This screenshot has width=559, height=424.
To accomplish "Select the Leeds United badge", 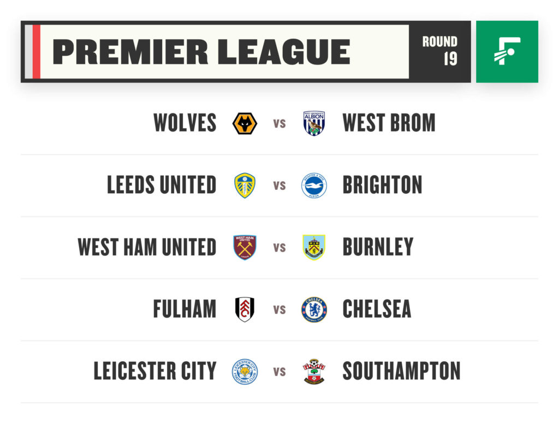I will point(245,186).
